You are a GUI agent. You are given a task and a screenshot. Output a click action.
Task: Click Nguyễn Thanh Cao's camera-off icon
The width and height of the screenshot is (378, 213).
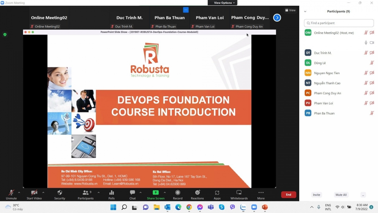[x=372, y=83]
